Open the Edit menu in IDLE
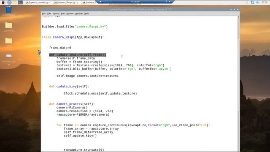The height and width of the screenshot is (152, 270). click(x=49, y=14)
